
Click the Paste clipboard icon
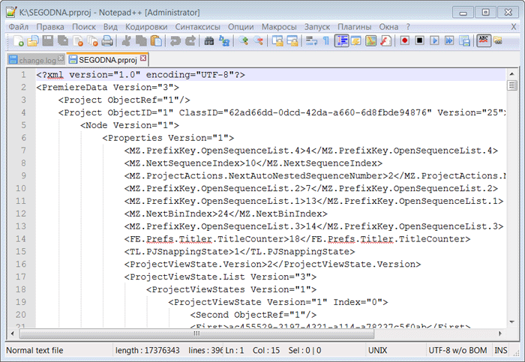point(156,40)
